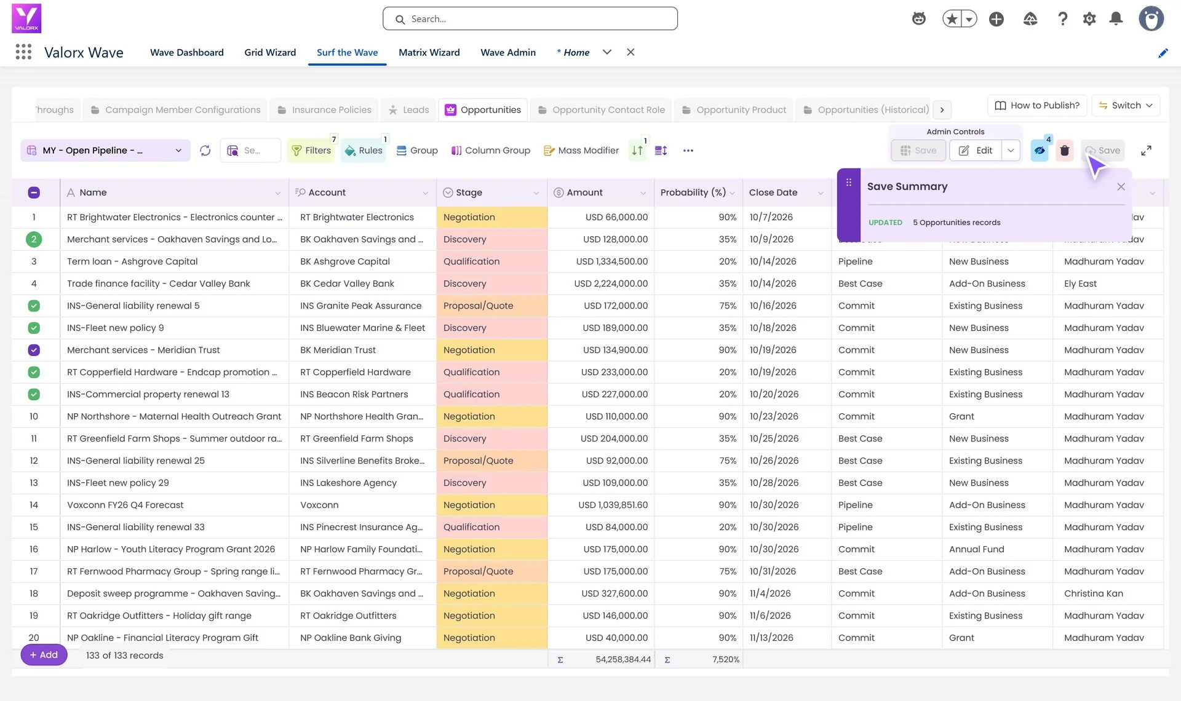Open the Mass Modifier tool
The width and height of the screenshot is (1181, 701).
pyautogui.click(x=581, y=151)
